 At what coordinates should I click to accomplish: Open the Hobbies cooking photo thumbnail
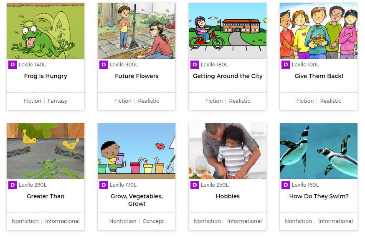(x=228, y=151)
